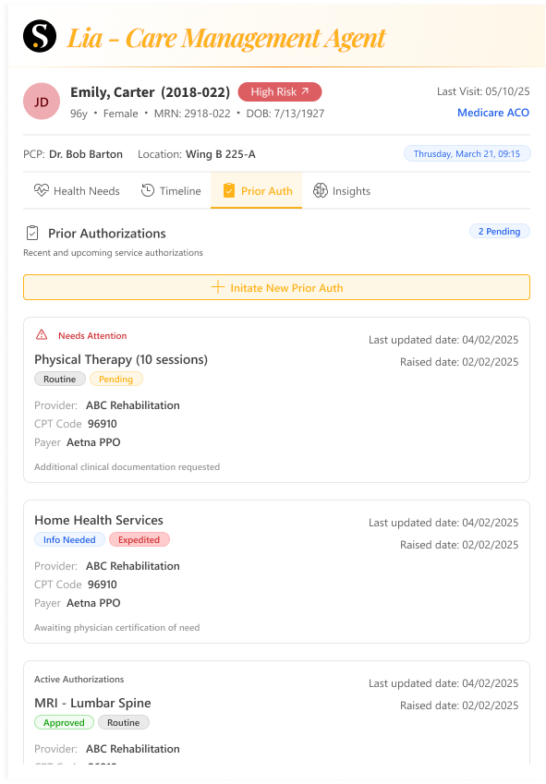546x784 pixels.
Task: Open the High Risk badge arrow
Action: [305, 91]
